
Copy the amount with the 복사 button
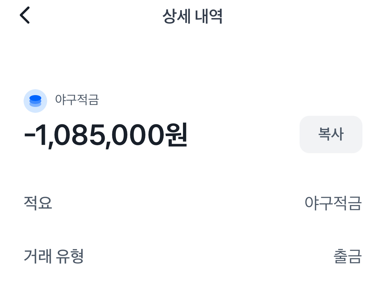(x=331, y=134)
